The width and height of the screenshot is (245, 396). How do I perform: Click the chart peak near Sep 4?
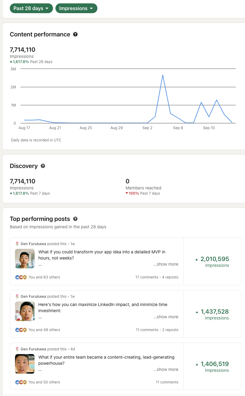pos(163,75)
